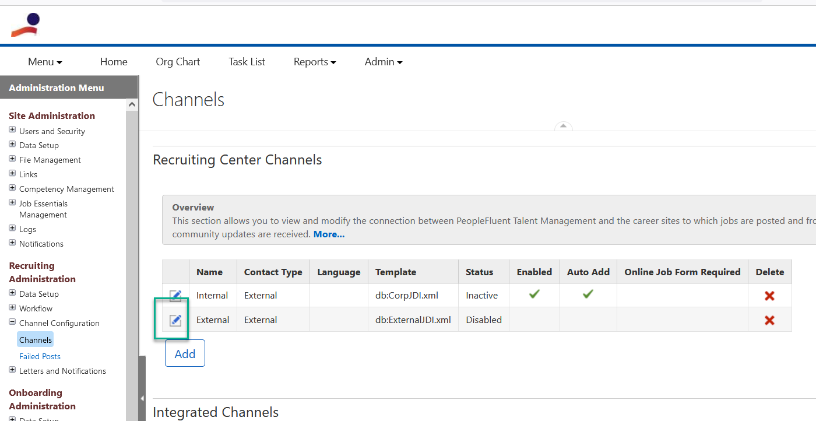816x421 pixels.
Task: Click the Online Job Form Required header
Action: [x=683, y=272]
